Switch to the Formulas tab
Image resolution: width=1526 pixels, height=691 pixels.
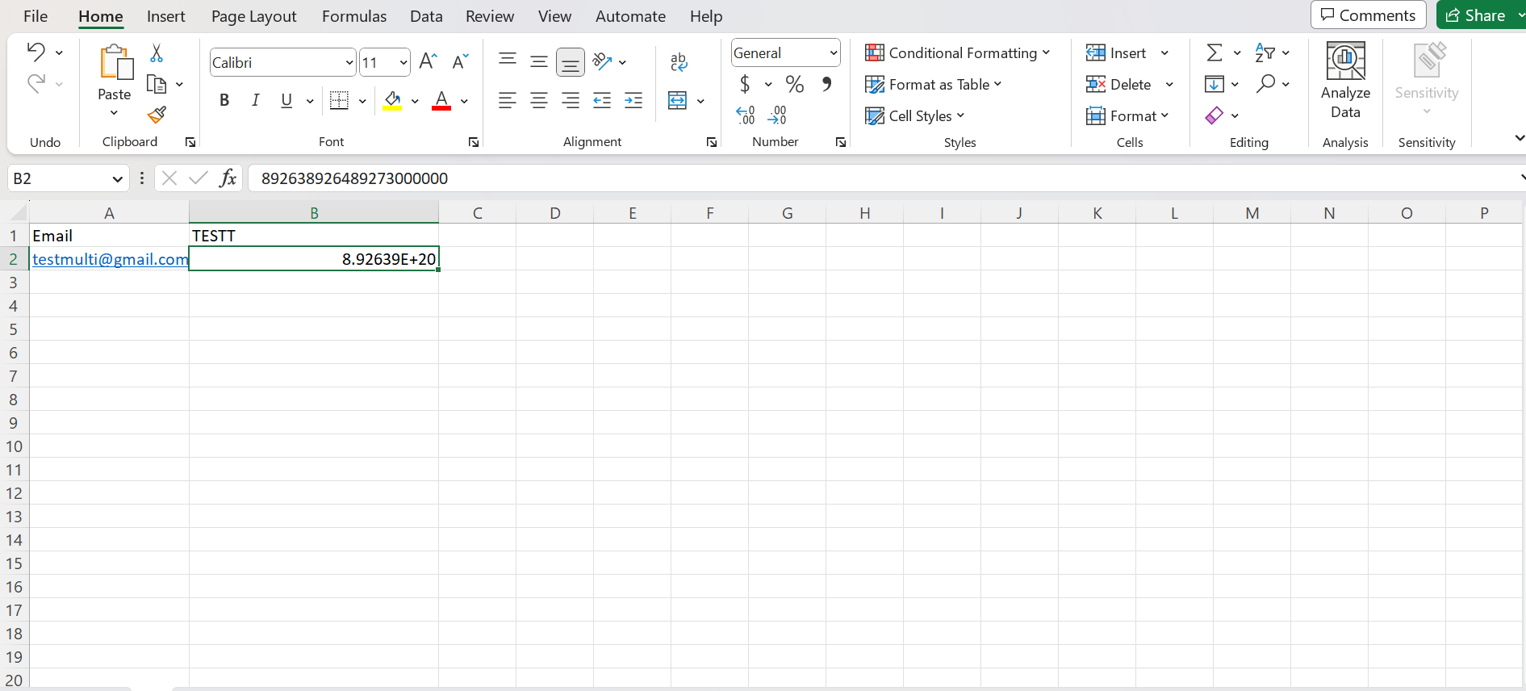353,16
